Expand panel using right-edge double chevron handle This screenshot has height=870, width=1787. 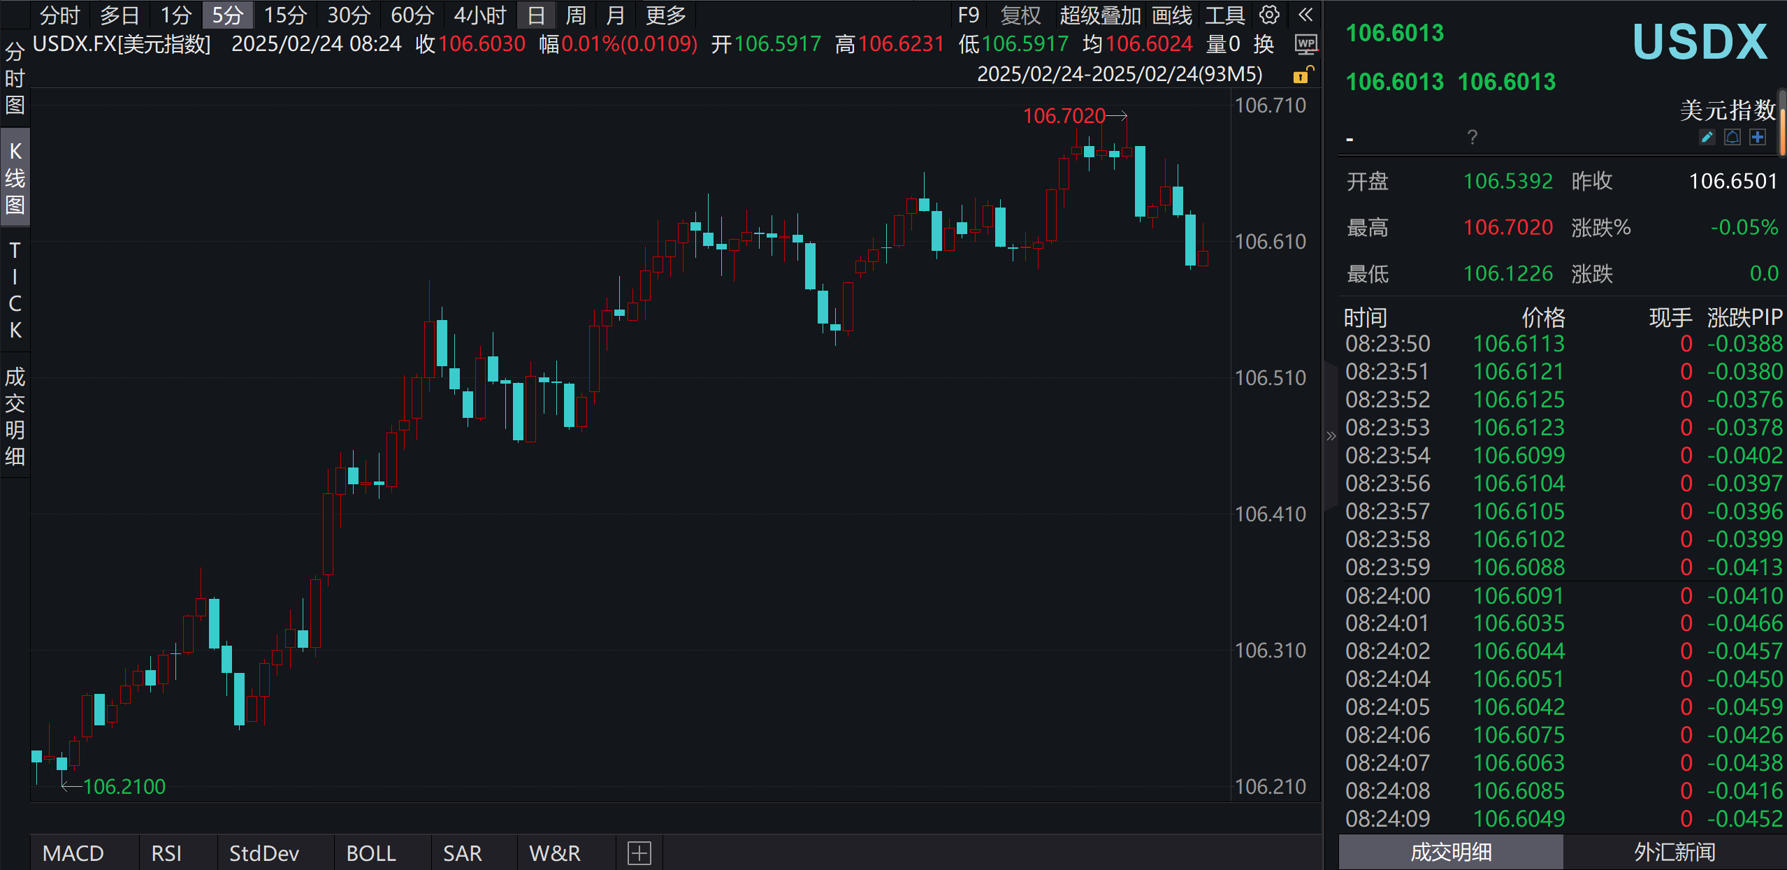pyautogui.click(x=1331, y=437)
